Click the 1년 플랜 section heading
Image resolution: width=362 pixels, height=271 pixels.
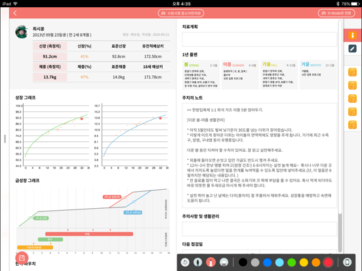click(x=190, y=54)
